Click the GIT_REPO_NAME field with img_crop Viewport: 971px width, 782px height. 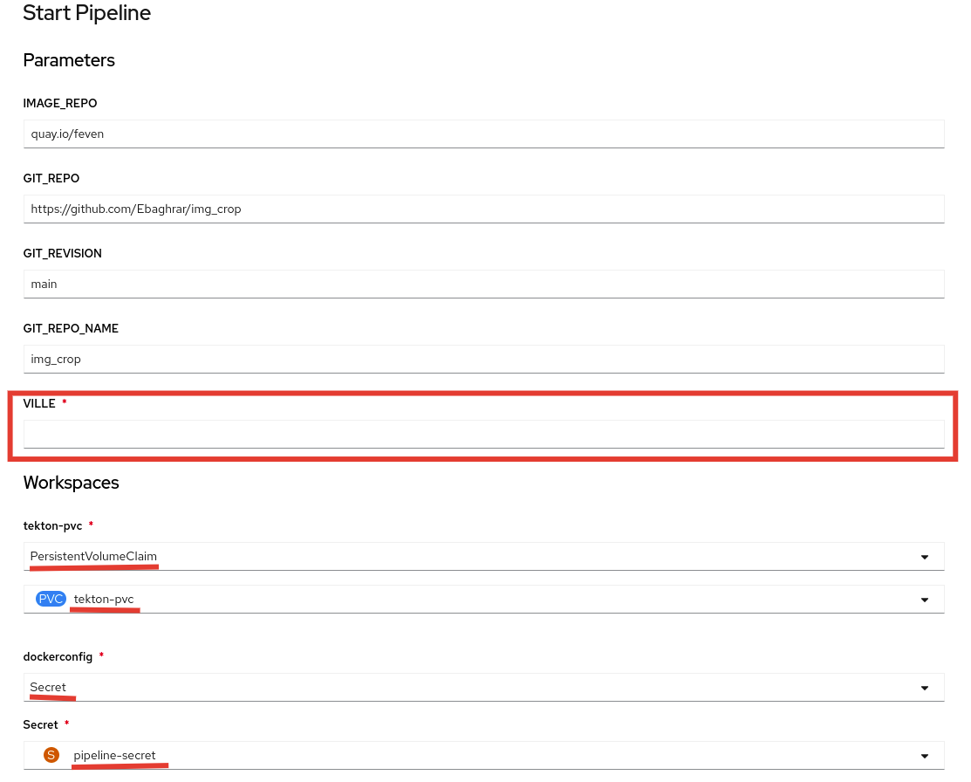tap(483, 360)
